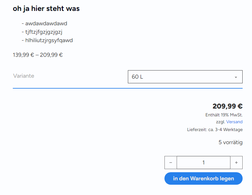Click the '5 vorrätig' stock indicator

point(230,142)
